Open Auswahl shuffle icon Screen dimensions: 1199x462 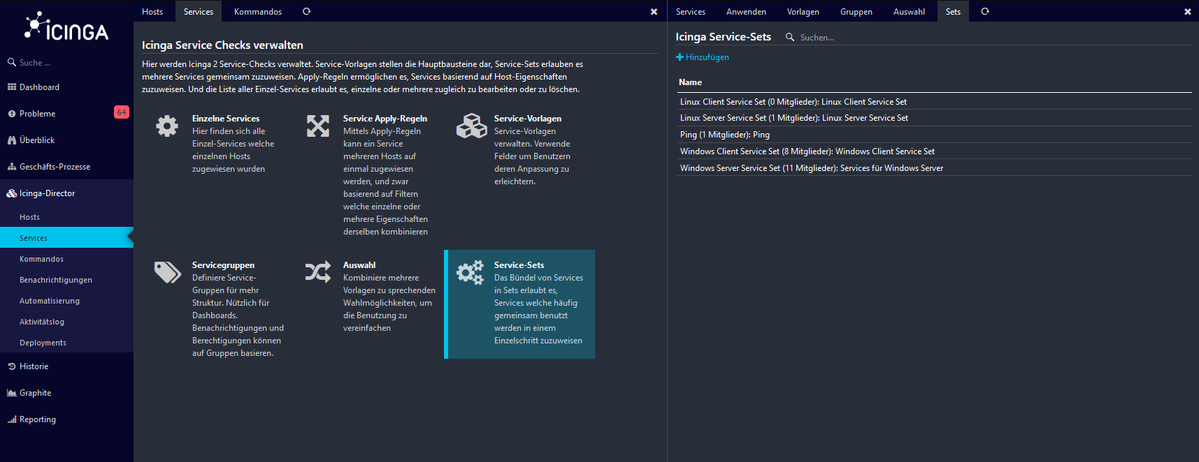click(x=318, y=272)
